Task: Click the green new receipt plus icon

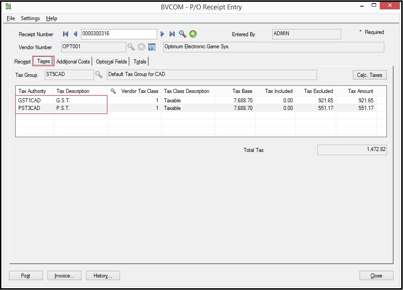Action: click(193, 34)
